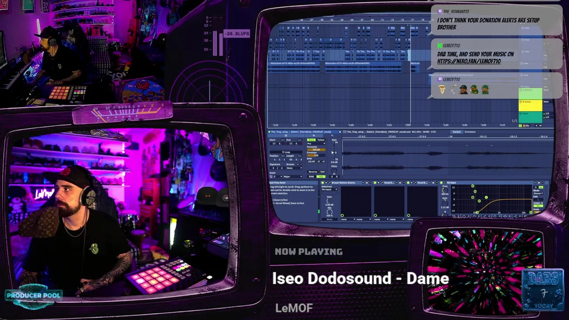Click the End Set button
The image size is (569, 320).
point(300,140)
